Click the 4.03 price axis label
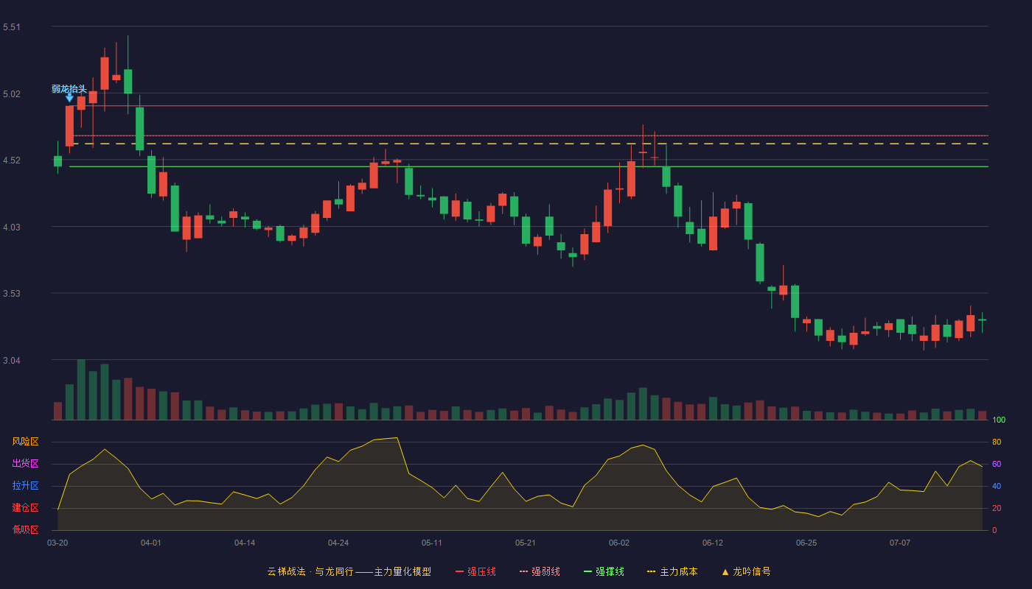1032x589 pixels. coord(12,228)
